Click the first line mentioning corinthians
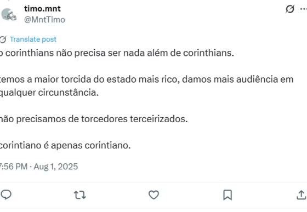Image resolution: width=307 pixels, height=212 pixels. 117,53
